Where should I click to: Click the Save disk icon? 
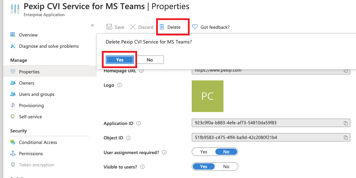(x=109, y=27)
